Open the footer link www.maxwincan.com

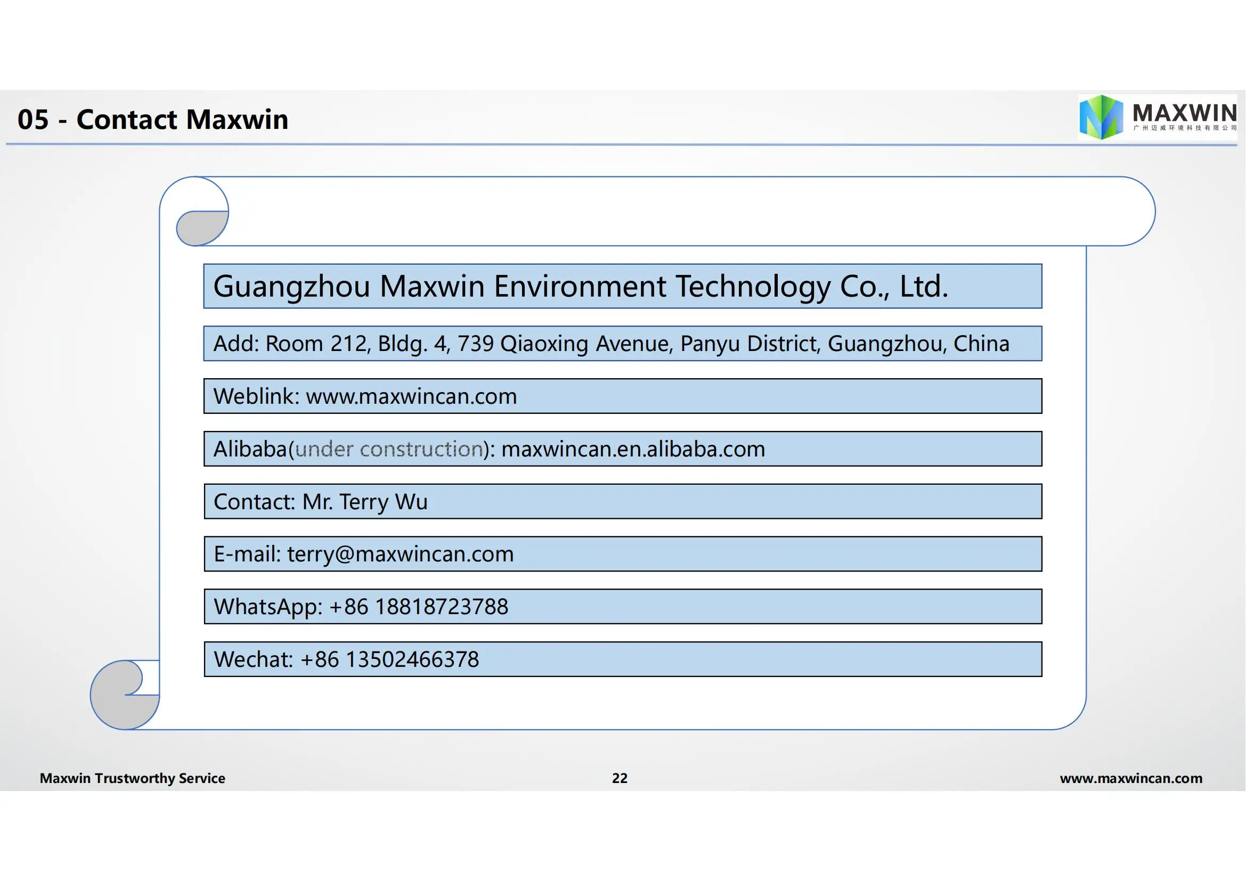(1131, 779)
